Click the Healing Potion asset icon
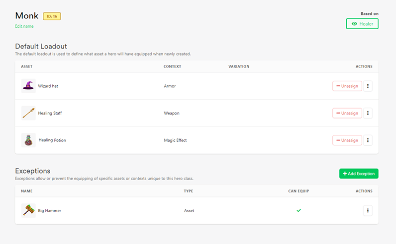This screenshot has height=244, width=396. (28, 140)
